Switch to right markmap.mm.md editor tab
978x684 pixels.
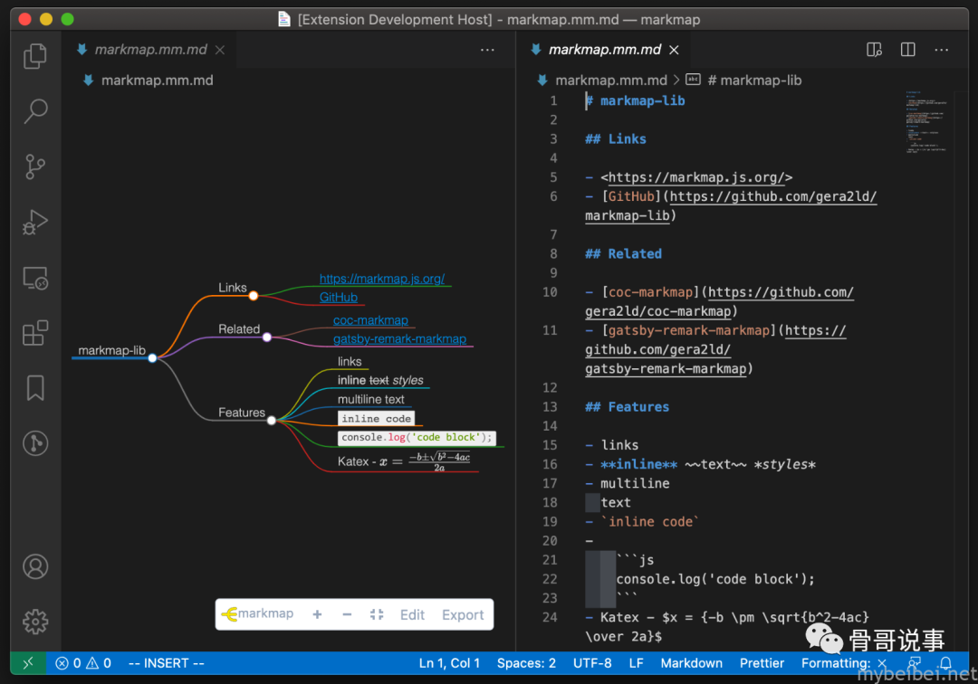(604, 50)
